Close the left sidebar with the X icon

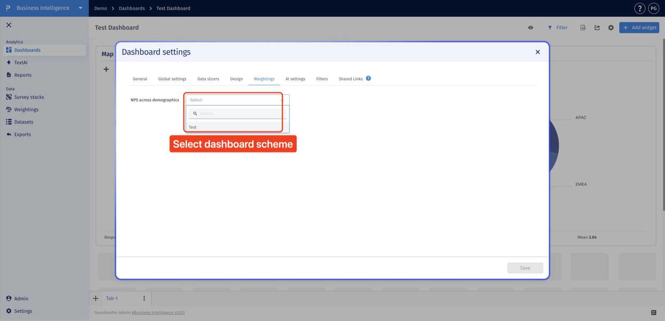(x=9, y=25)
